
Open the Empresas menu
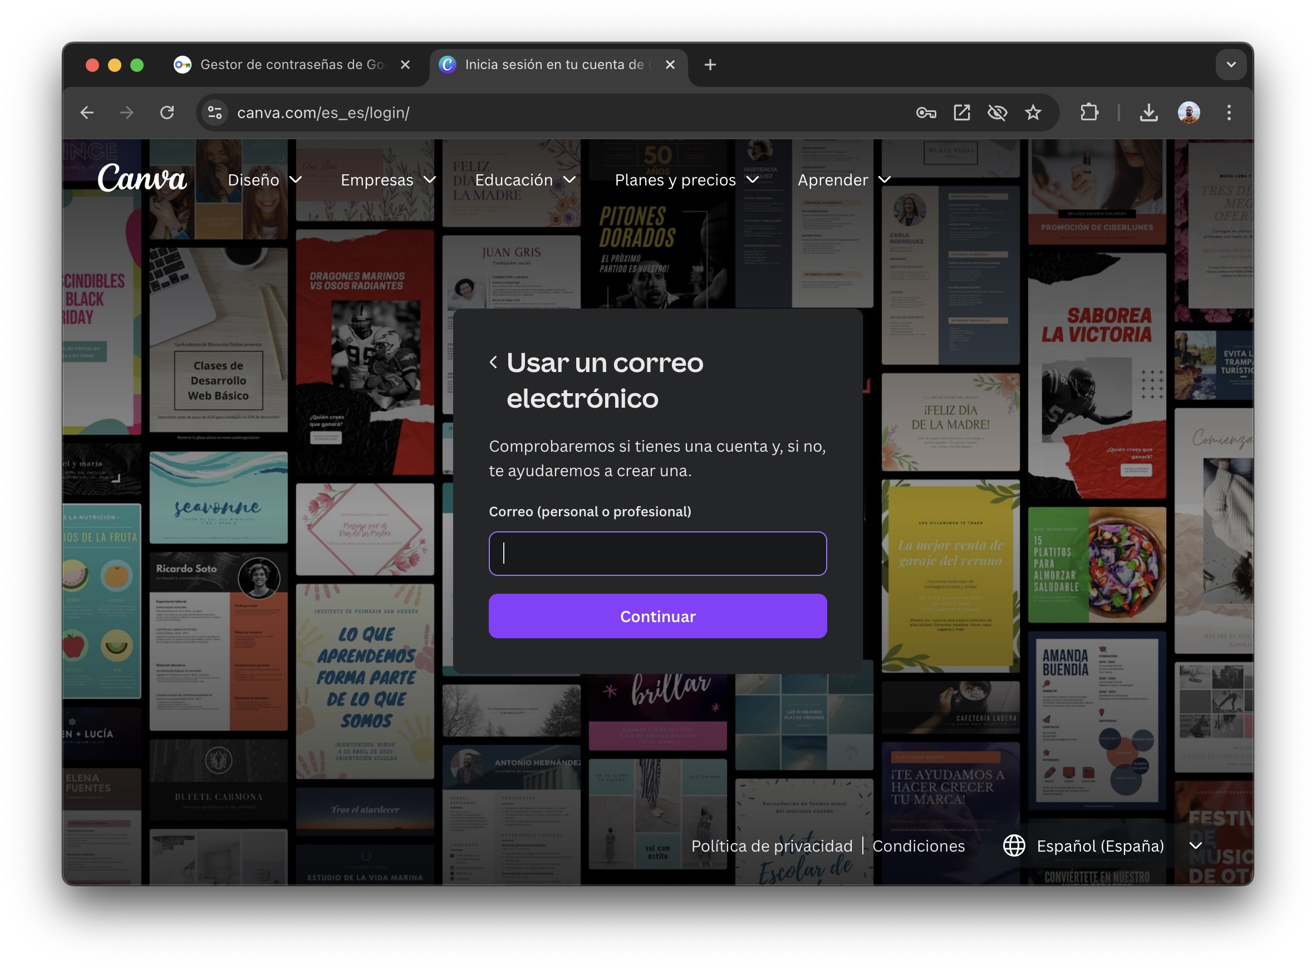pyautogui.click(x=377, y=180)
